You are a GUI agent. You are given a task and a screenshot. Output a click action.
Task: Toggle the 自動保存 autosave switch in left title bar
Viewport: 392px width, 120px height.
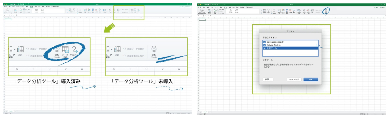(x=15, y=4)
